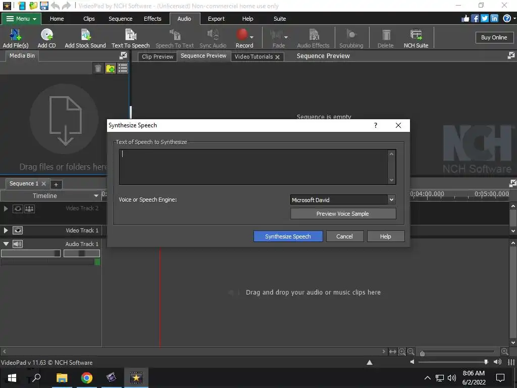Adjust the Audio Track 1 volume slider
The width and height of the screenshot is (517, 388).
pyautogui.click(x=31, y=254)
